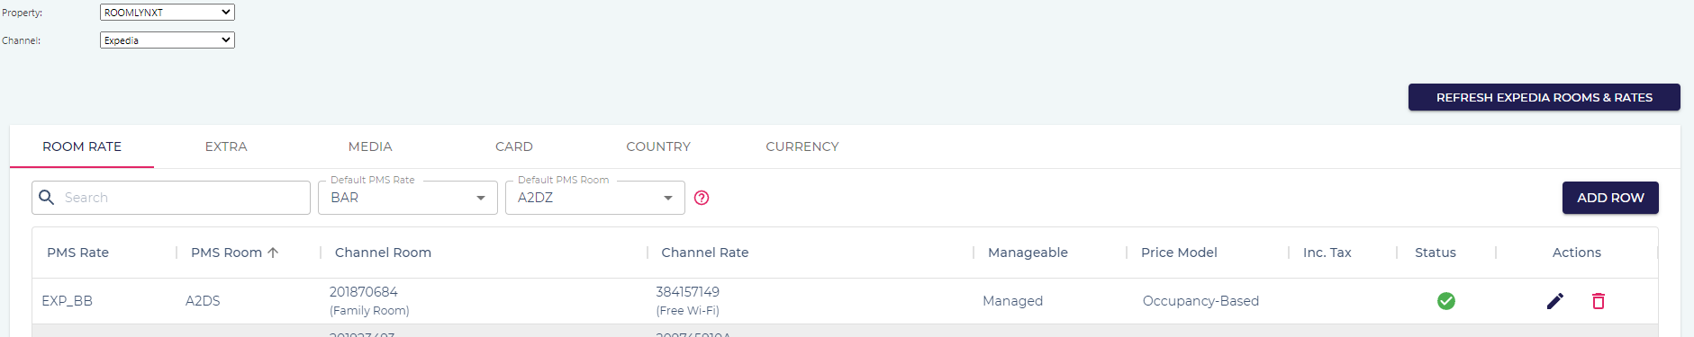Click Refresh Expedia Rooms & Rates button

1545,97
